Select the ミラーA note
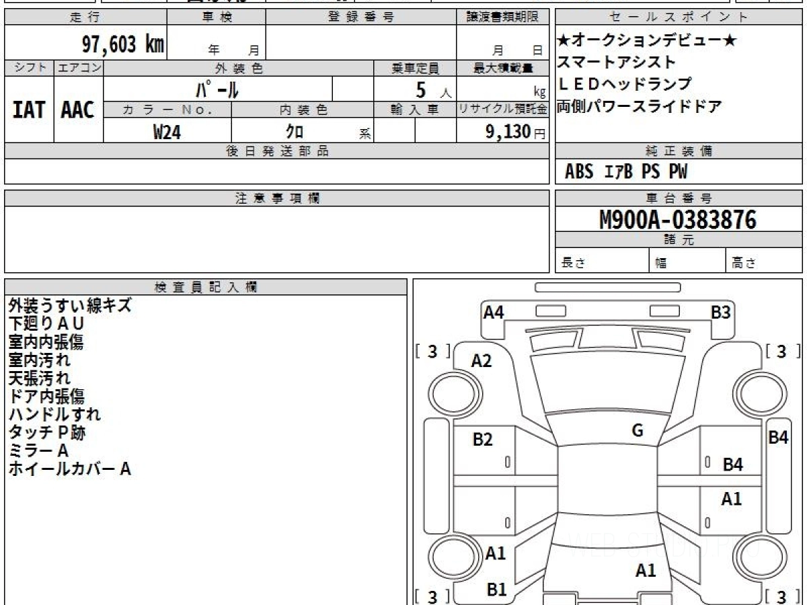This screenshot has height=605, width=807. pyautogui.click(x=38, y=450)
